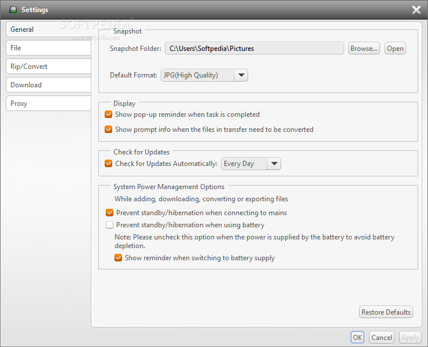
Task: Disable Check for Updates Automatically
Action: [x=108, y=164]
